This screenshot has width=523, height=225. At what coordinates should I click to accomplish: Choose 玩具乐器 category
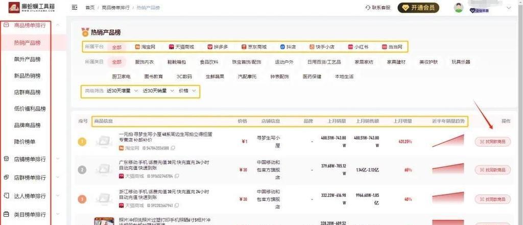pyautogui.click(x=461, y=62)
